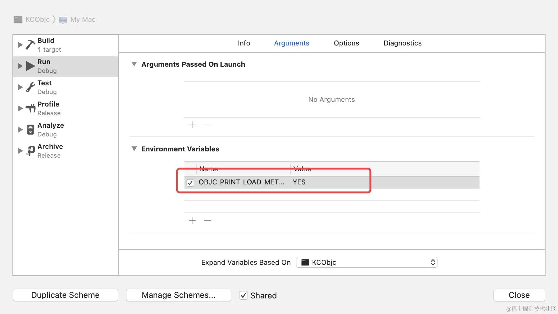Remove selected environment variable with minus
Image resolution: width=558 pixels, height=314 pixels.
pos(208,221)
